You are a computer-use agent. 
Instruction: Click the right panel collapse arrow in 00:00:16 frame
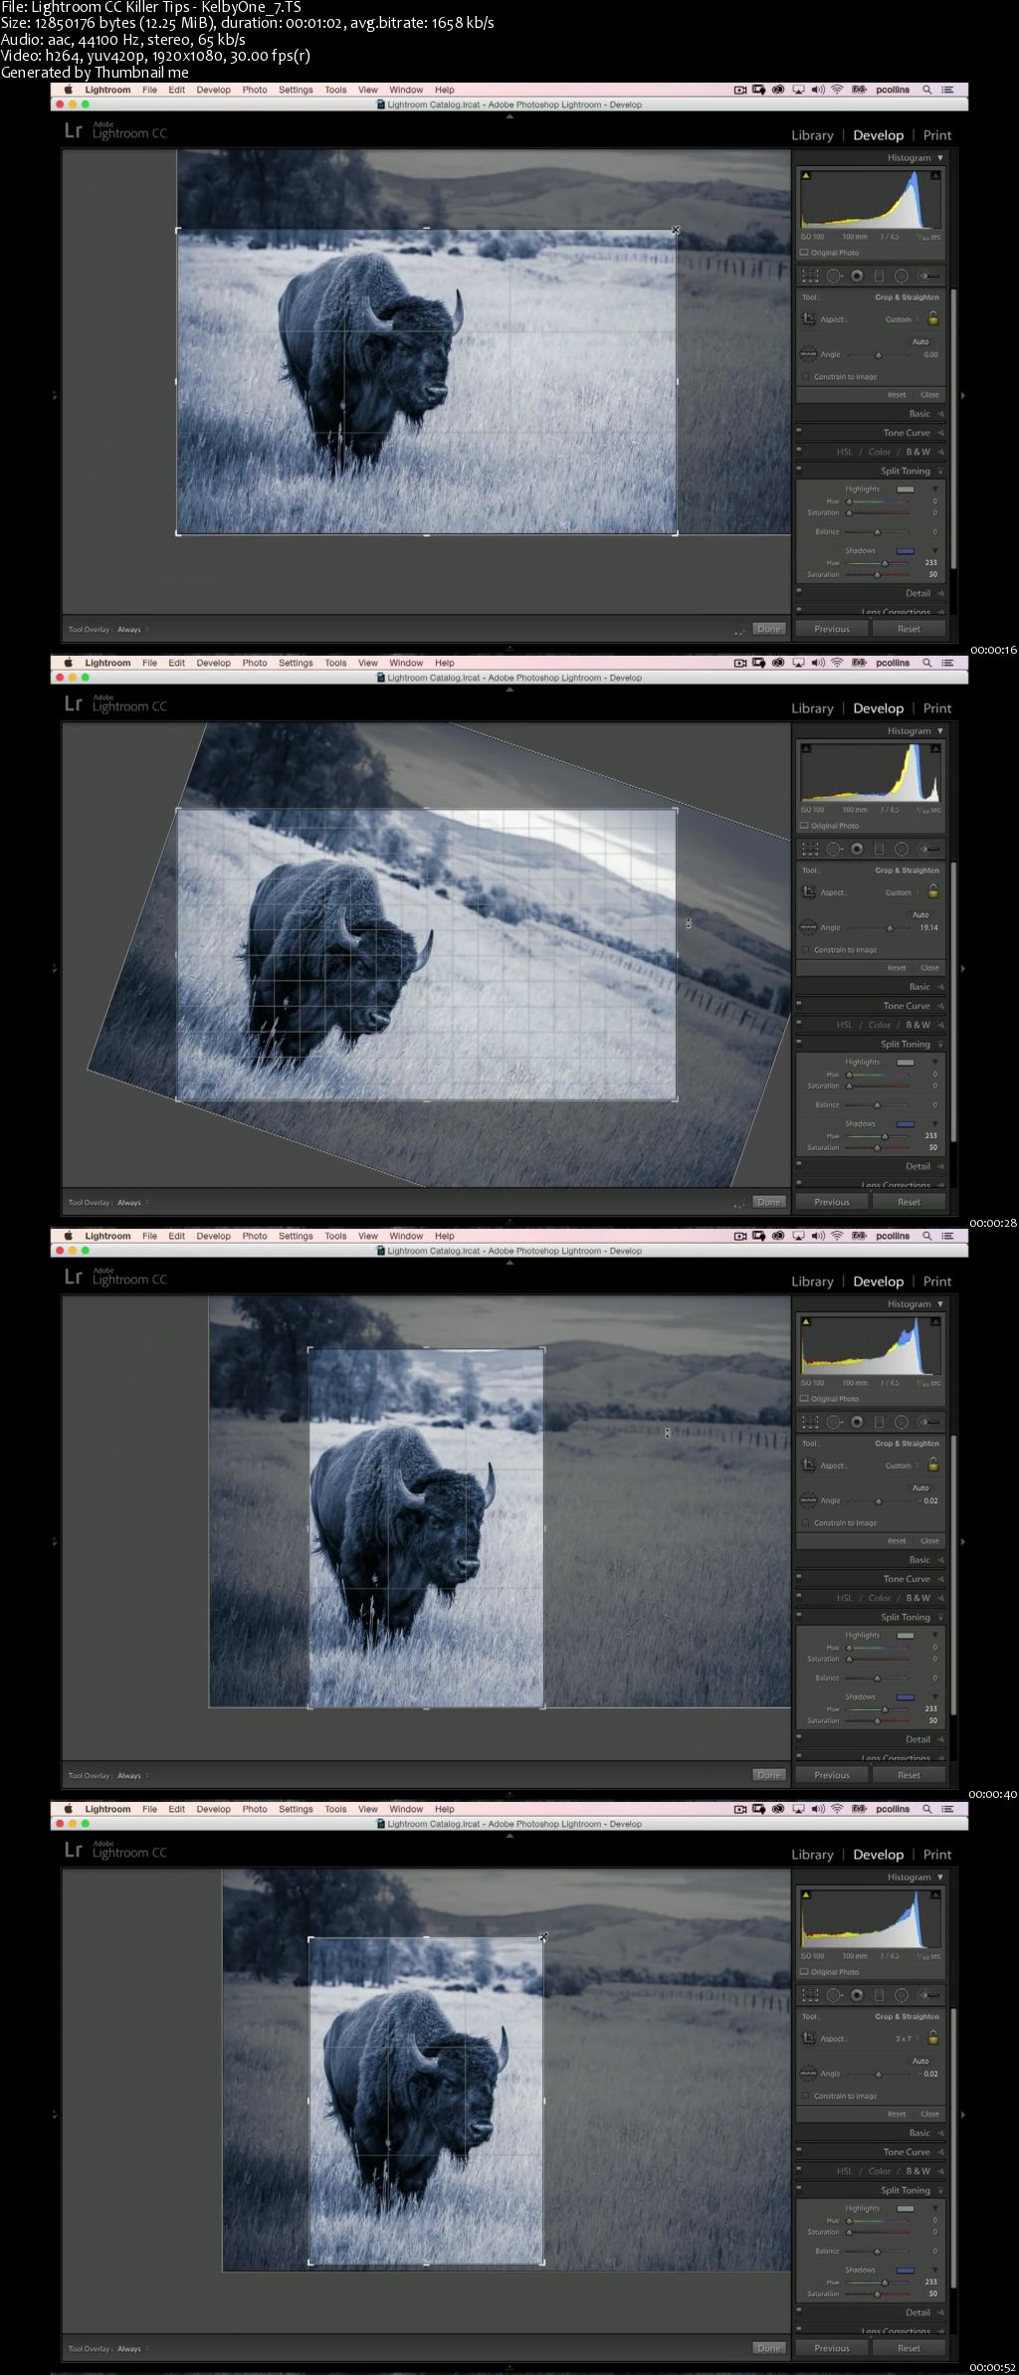pyautogui.click(x=962, y=395)
